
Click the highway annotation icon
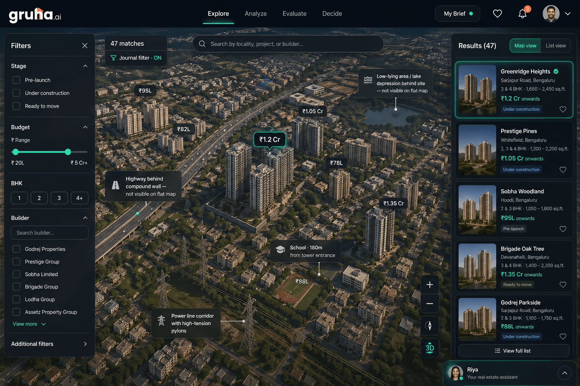click(x=116, y=185)
